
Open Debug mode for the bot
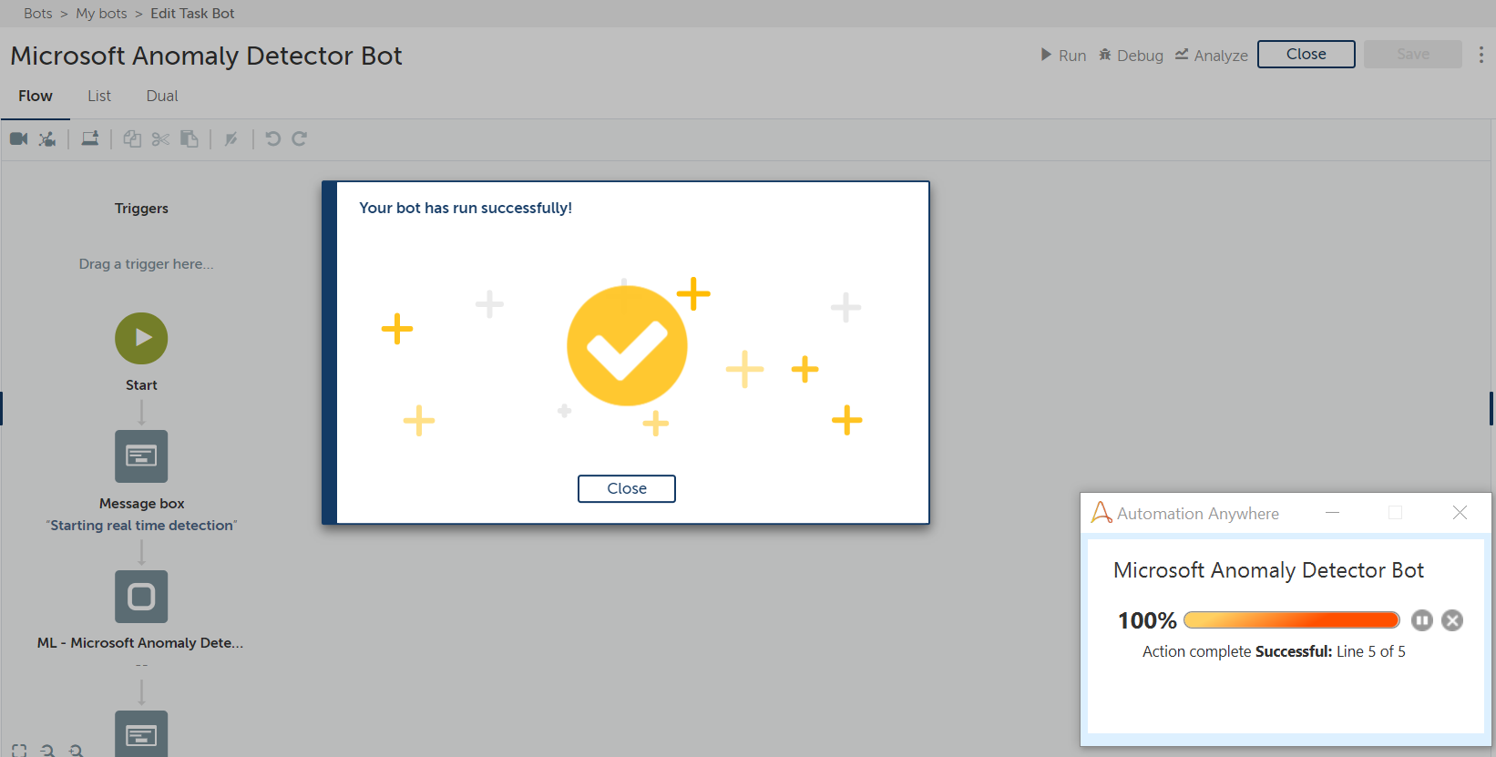1131,56
